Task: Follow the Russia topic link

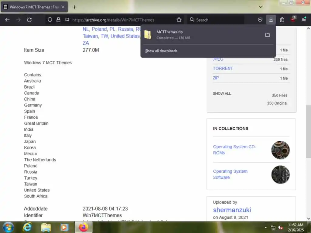Action: coord(125,29)
